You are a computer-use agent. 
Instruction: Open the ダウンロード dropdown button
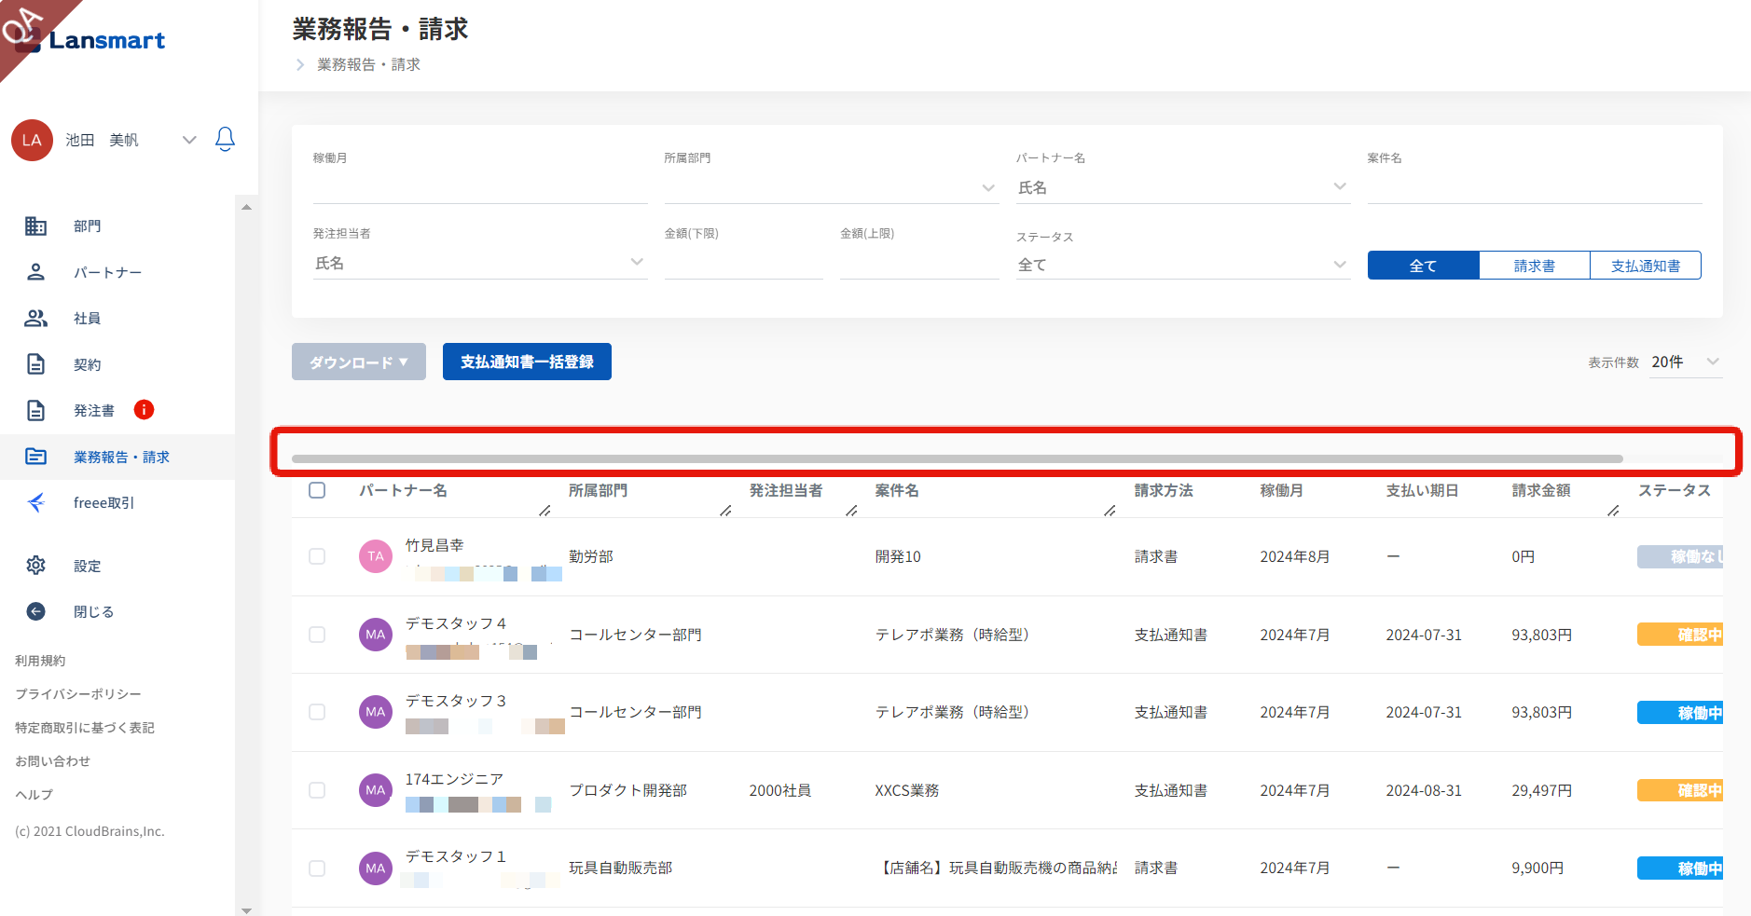click(359, 362)
